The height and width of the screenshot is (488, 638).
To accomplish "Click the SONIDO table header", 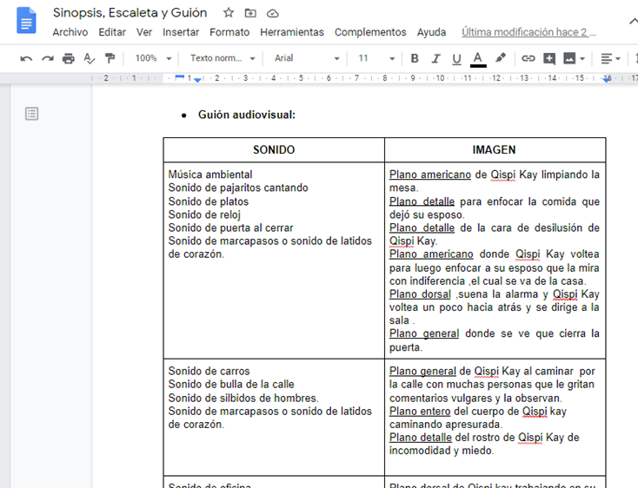I will [274, 150].
